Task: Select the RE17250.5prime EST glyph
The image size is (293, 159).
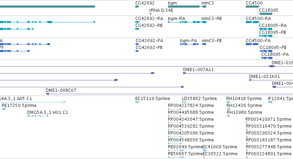Action: click(x=3, y=109)
